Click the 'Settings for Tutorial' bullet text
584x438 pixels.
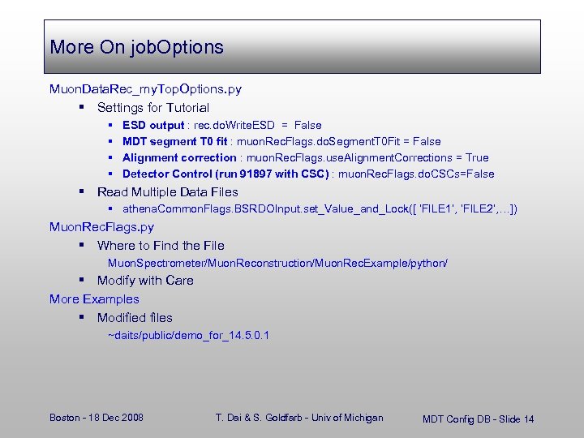click(x=153, y=108)
